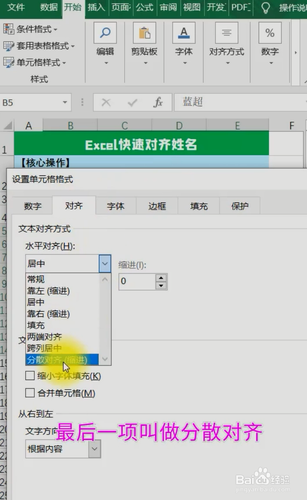307x500 pixels.
Task: Select 靠右 (缩进) in alignment list
Action: click(49, 314)
